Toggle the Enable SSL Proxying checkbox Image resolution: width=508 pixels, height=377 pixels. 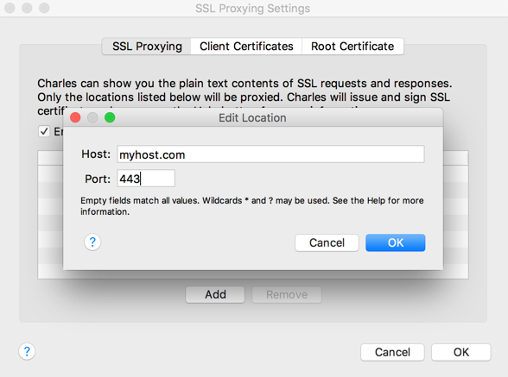[44, 131]
